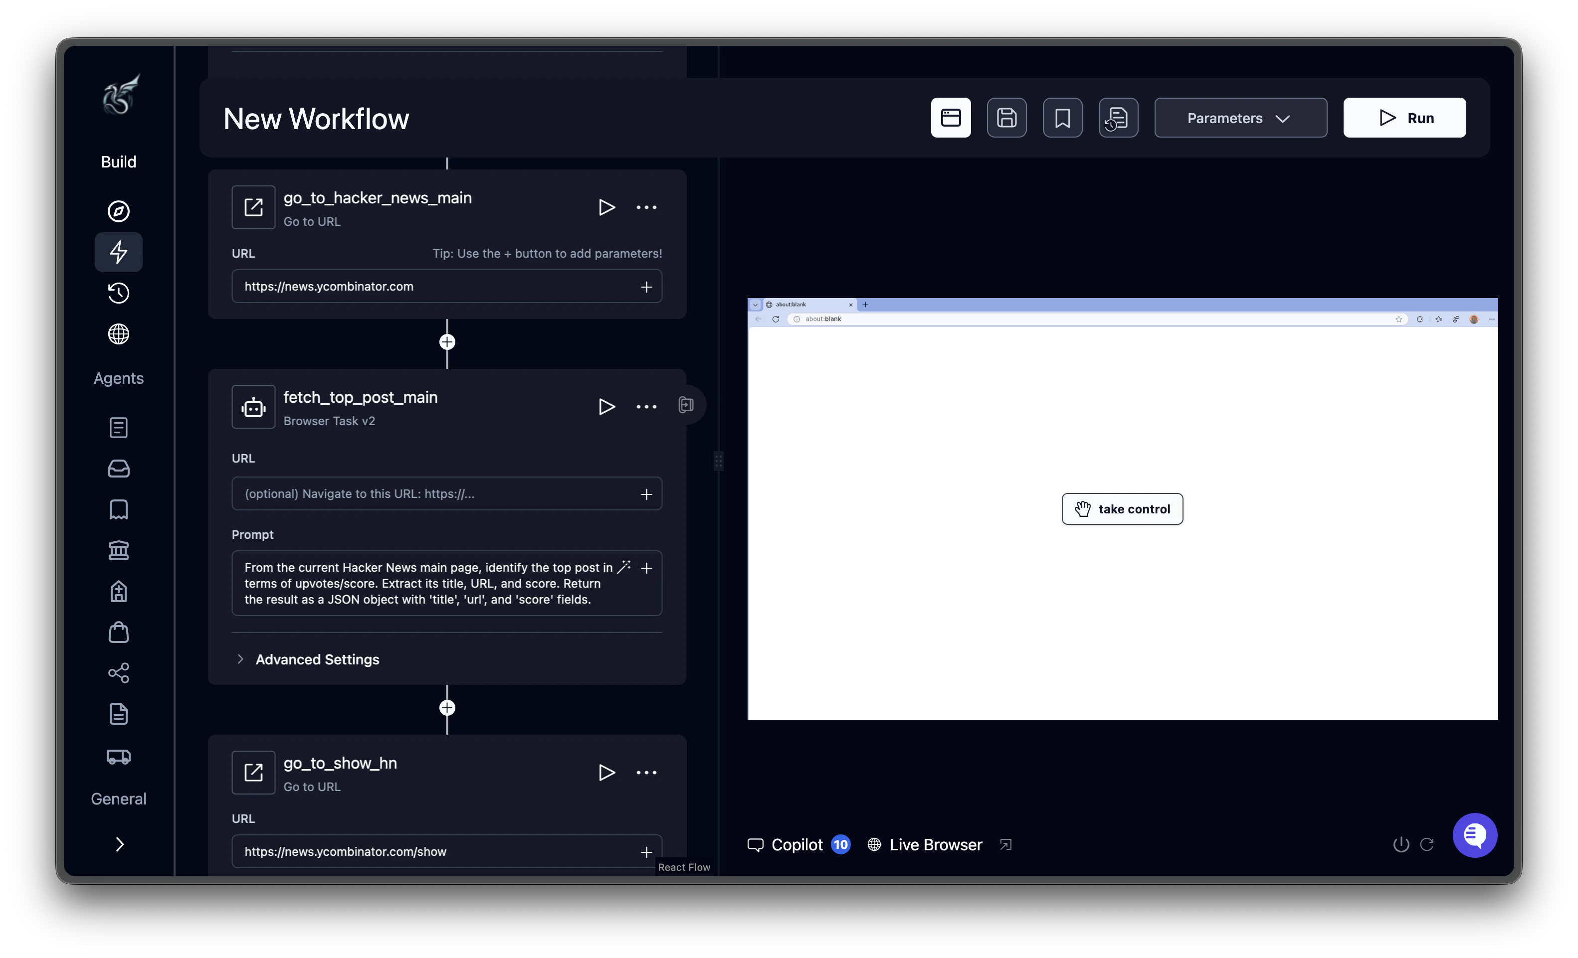Click the save workflow icon in toolbar

[1006, 117]
